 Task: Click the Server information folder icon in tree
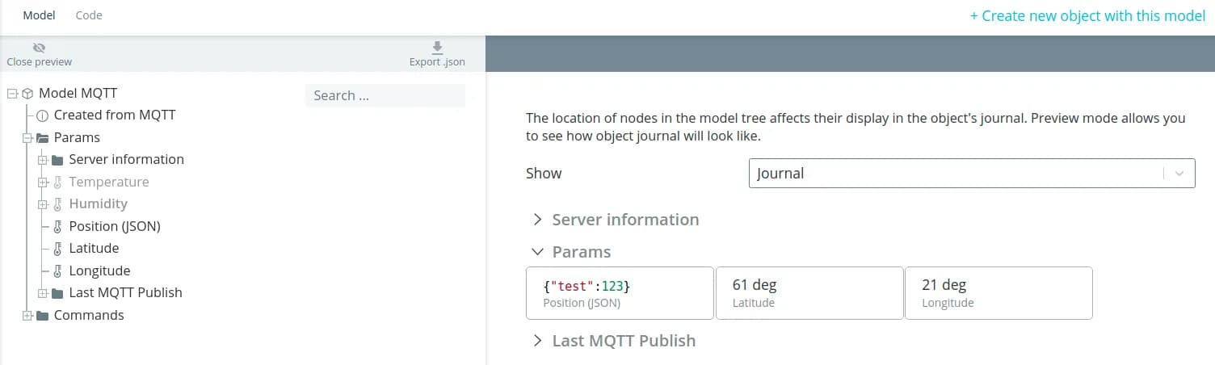click(57, 160)
